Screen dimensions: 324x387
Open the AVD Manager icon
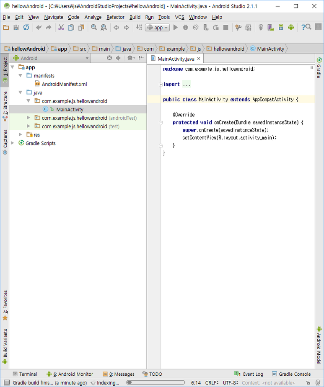coord(271,27)
